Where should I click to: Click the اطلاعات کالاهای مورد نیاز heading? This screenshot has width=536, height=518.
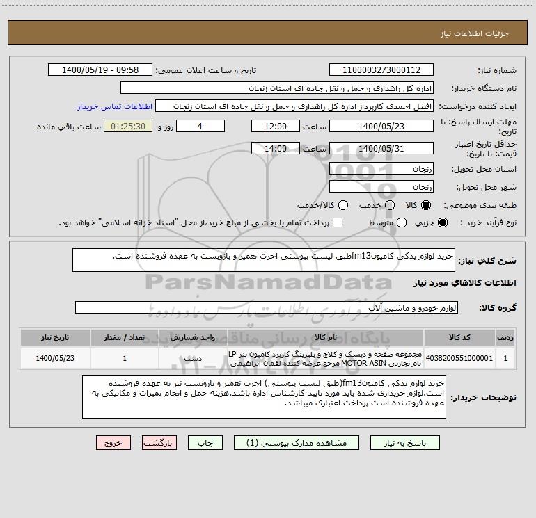click(x=465, y=283)
